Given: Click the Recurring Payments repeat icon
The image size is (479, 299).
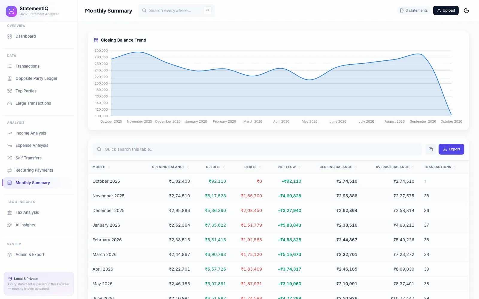Looking at the screenshot, I should [10, 170].
